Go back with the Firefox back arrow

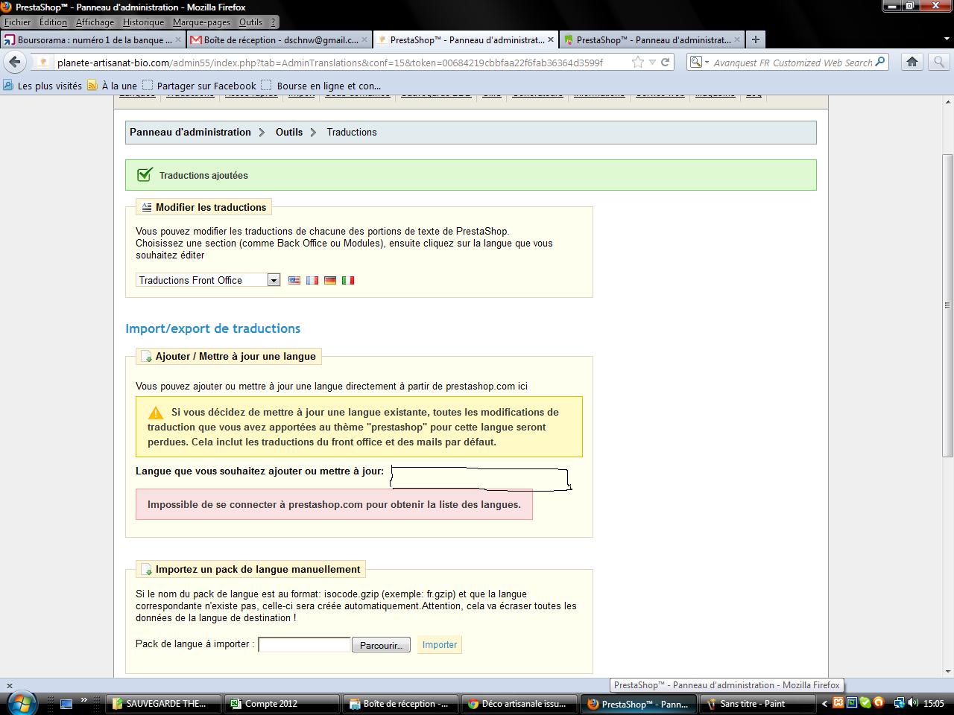point(15,63)
